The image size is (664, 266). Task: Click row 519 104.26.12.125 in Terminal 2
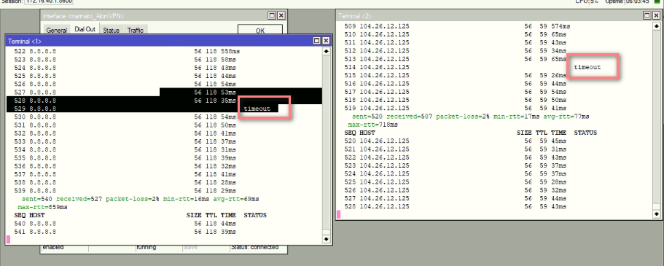click(x=456, y=109)
